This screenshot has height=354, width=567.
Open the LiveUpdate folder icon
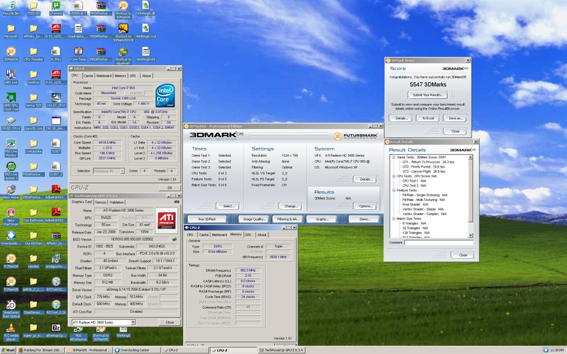click(x=33, y=146)
